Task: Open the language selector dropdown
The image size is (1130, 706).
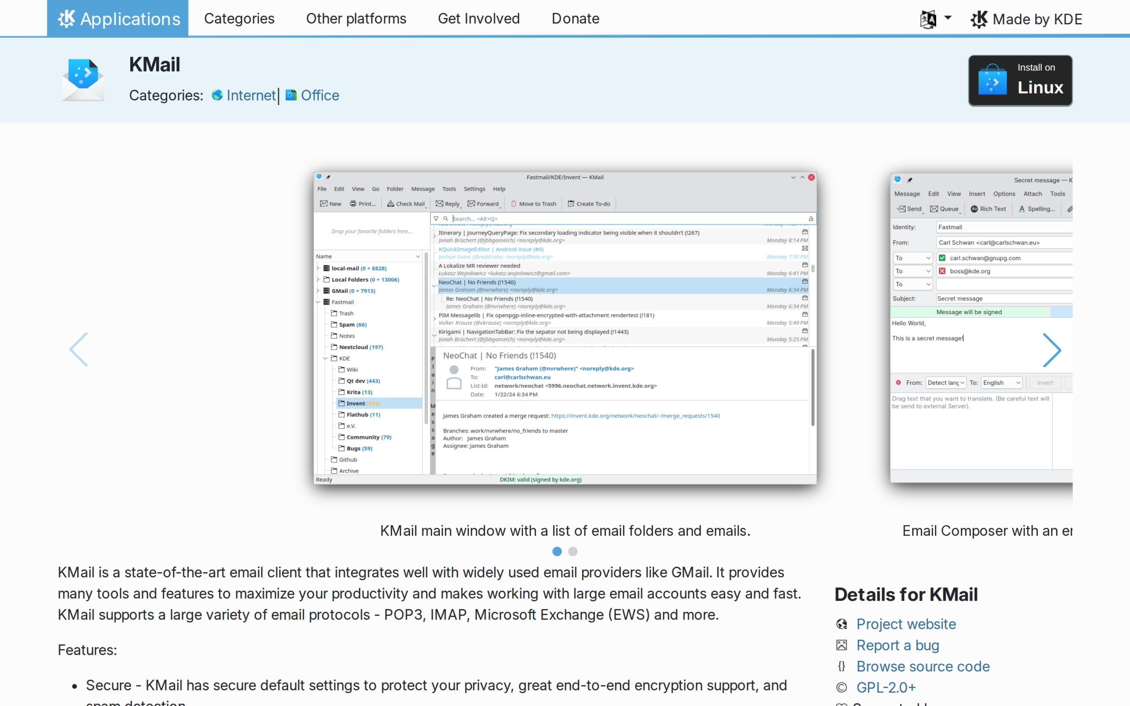Action: [x=936, y=19]
